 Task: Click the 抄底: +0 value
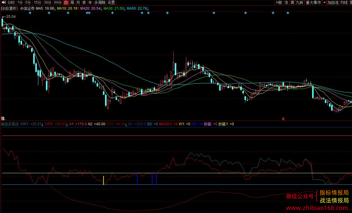pyautogui.click(x=211, y=124)
